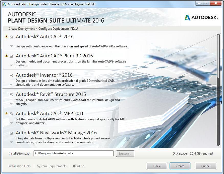This screenshot has height=174, width=224.
Task: Uncheck Autodesk Inventor 2016 product
Action: tap(11, 75)
